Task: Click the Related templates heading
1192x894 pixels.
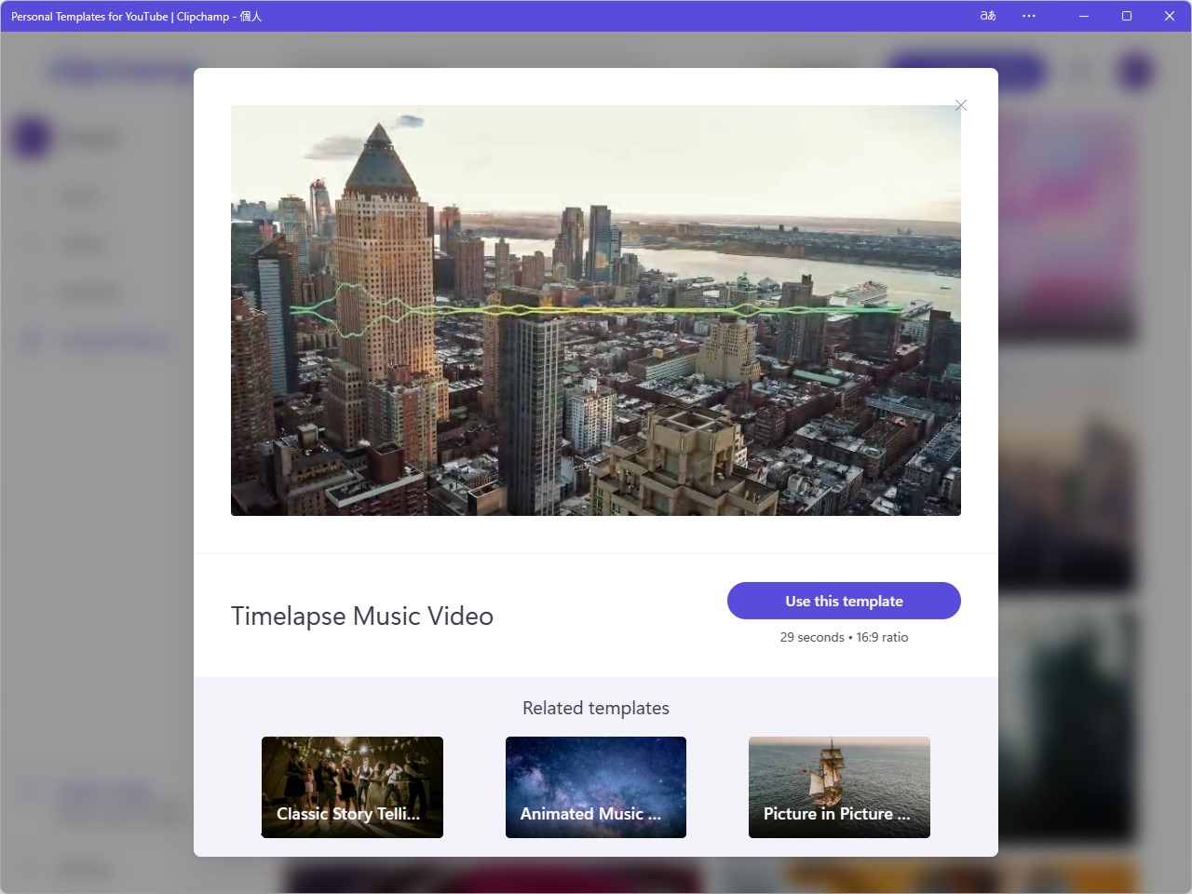Action: (x=596, y=708)
